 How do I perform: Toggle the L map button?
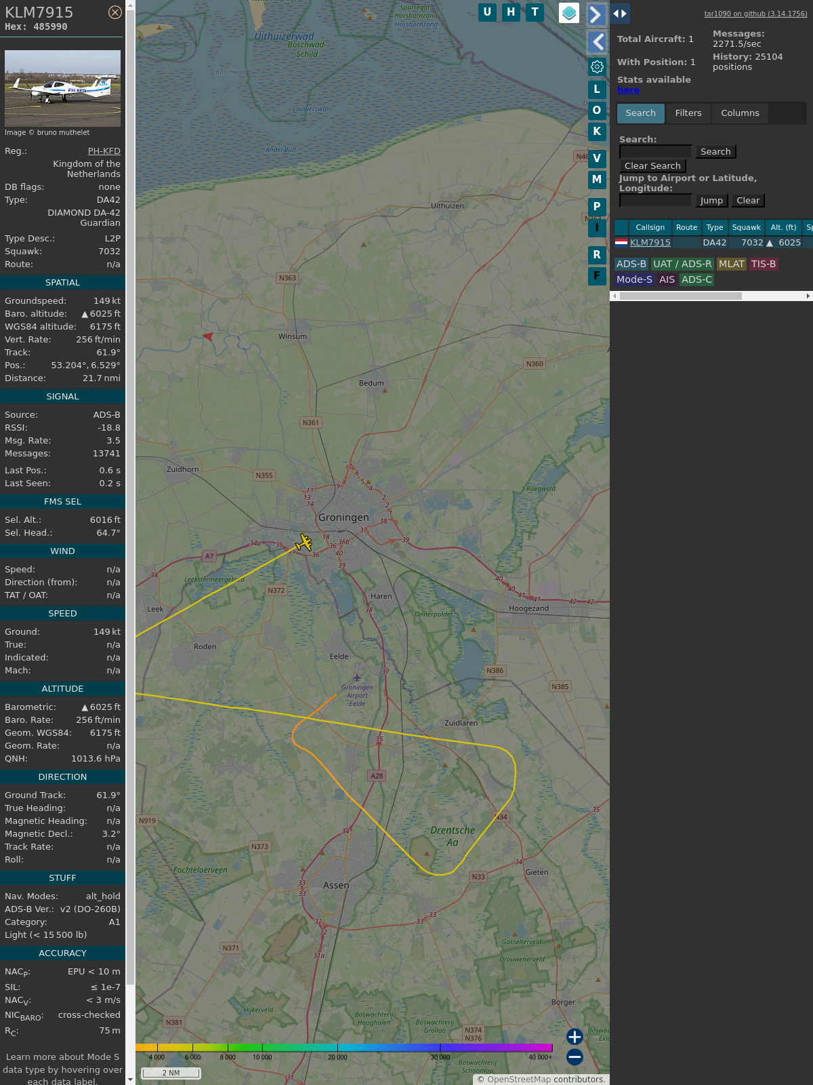[597, 89]
